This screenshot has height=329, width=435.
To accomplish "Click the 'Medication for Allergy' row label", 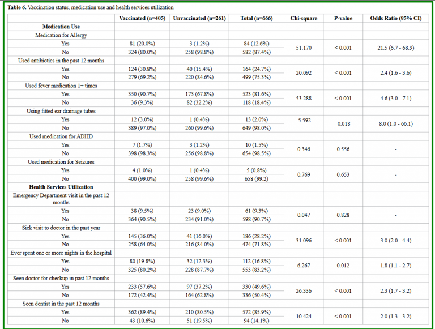I will tap(61, 35).
